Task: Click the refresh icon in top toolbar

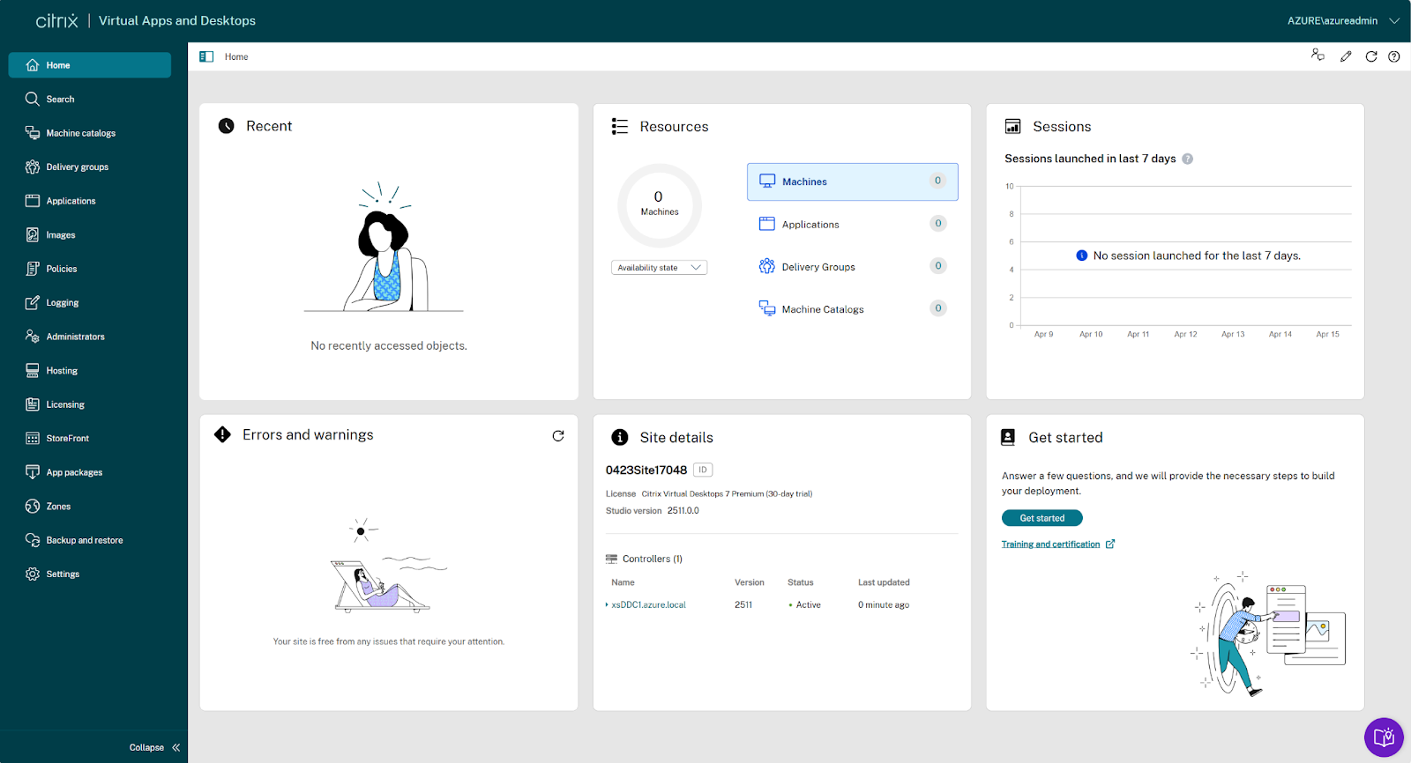Action: [x=1370, y=56]
